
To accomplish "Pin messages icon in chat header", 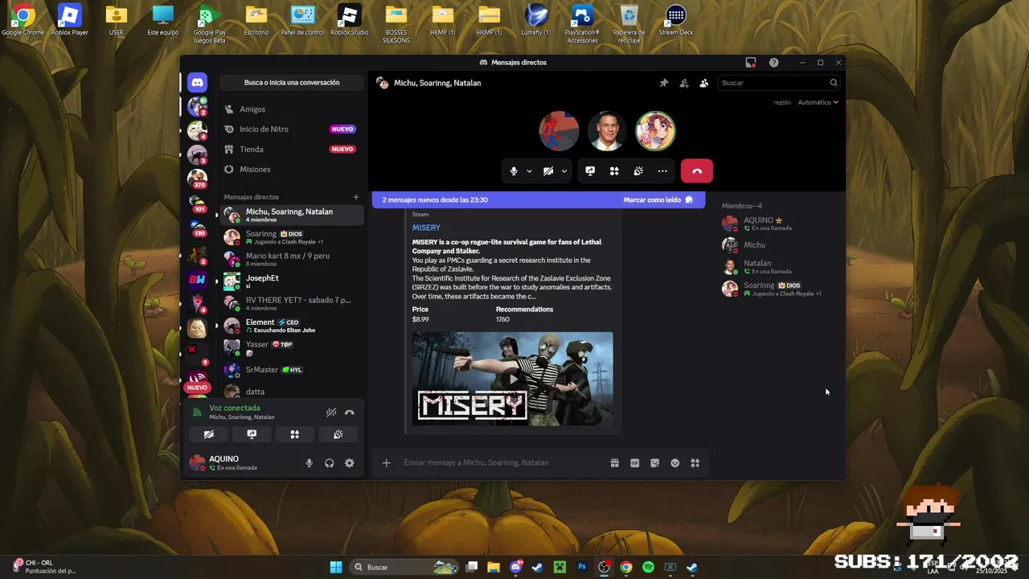I will pos(664,83).
